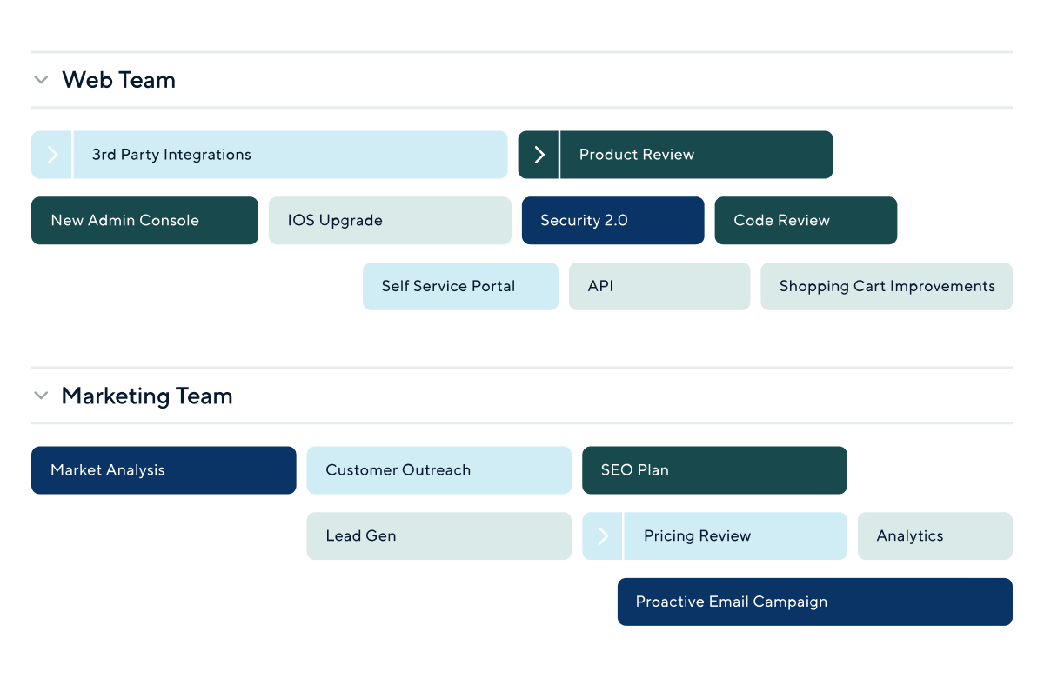
Task: Open the Security 2.0 item
Action: (x=612, y=221)
